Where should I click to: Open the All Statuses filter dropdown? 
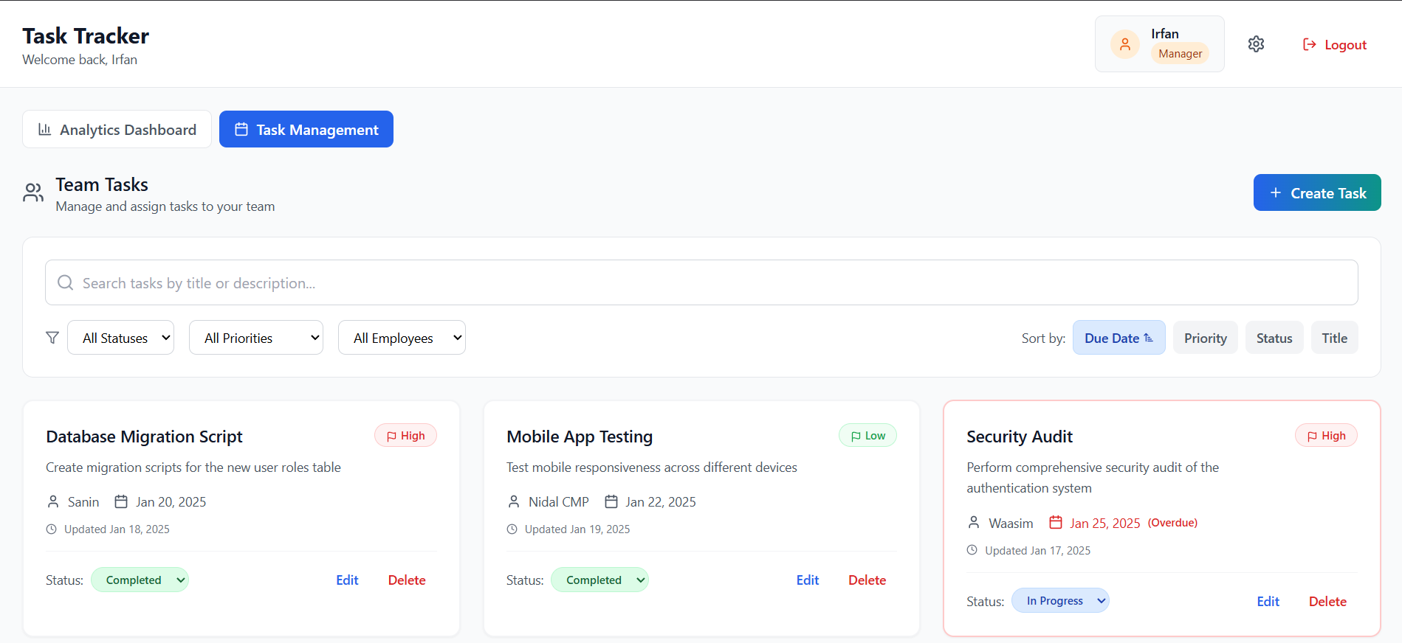pyautogui.click(x=121, y=338)
